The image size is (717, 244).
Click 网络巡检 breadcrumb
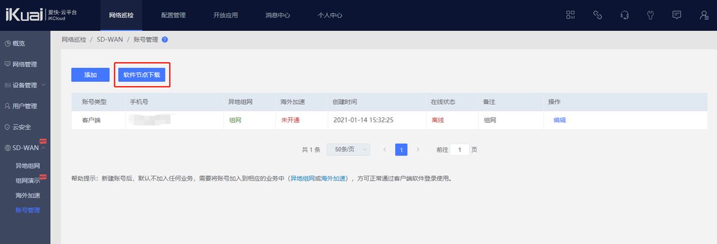[x=74, y=39]
